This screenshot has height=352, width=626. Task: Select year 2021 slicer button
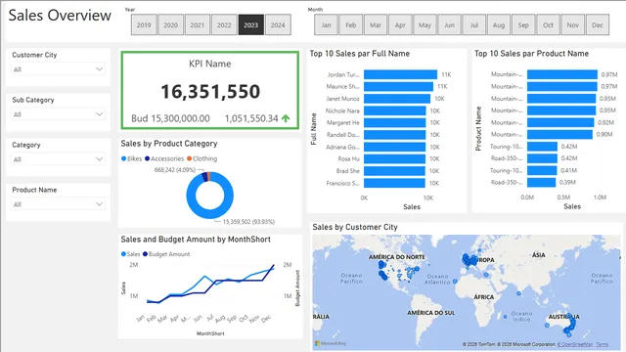click(x=198, y=24)
